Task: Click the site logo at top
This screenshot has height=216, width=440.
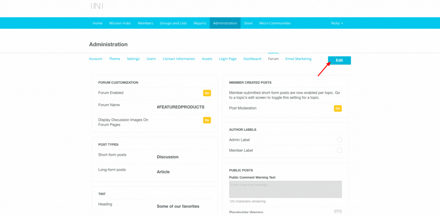Action: (x=97, y=6)
